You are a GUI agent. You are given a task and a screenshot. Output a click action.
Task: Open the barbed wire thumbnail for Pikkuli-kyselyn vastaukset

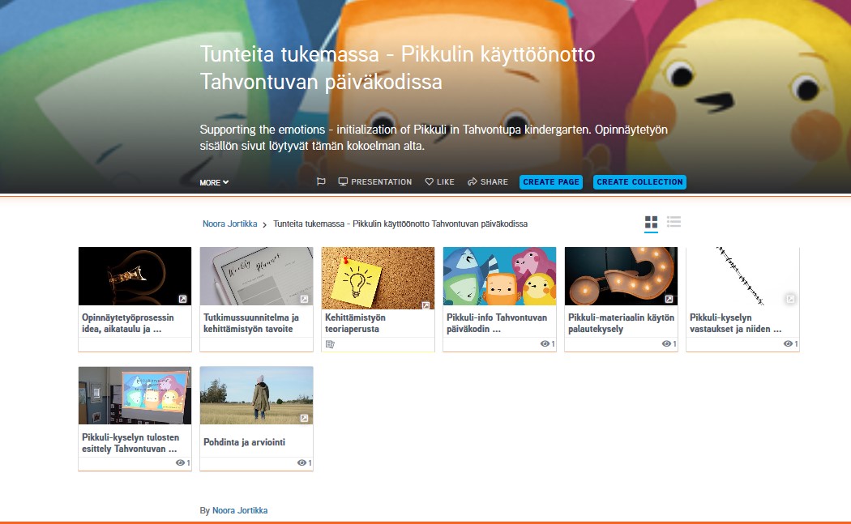pyautogui.click(x=743, y=276)
